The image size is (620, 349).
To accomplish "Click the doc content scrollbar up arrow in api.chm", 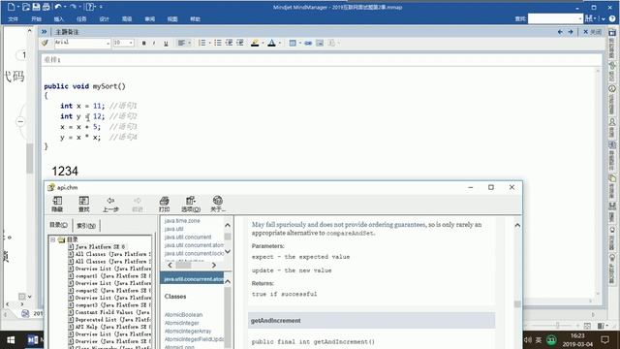I will click(517, 225).
